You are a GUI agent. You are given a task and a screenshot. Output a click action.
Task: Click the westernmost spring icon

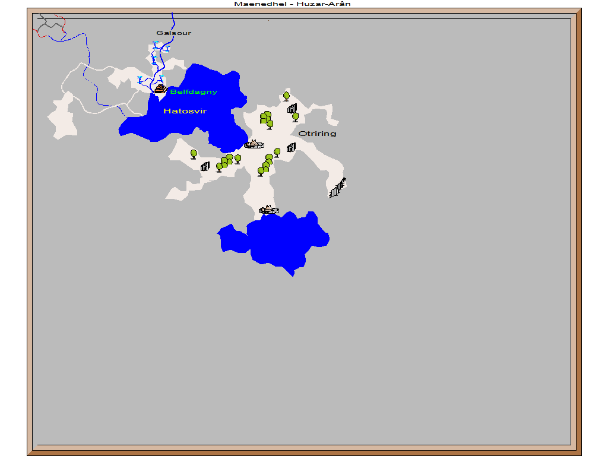coord(140,80)
